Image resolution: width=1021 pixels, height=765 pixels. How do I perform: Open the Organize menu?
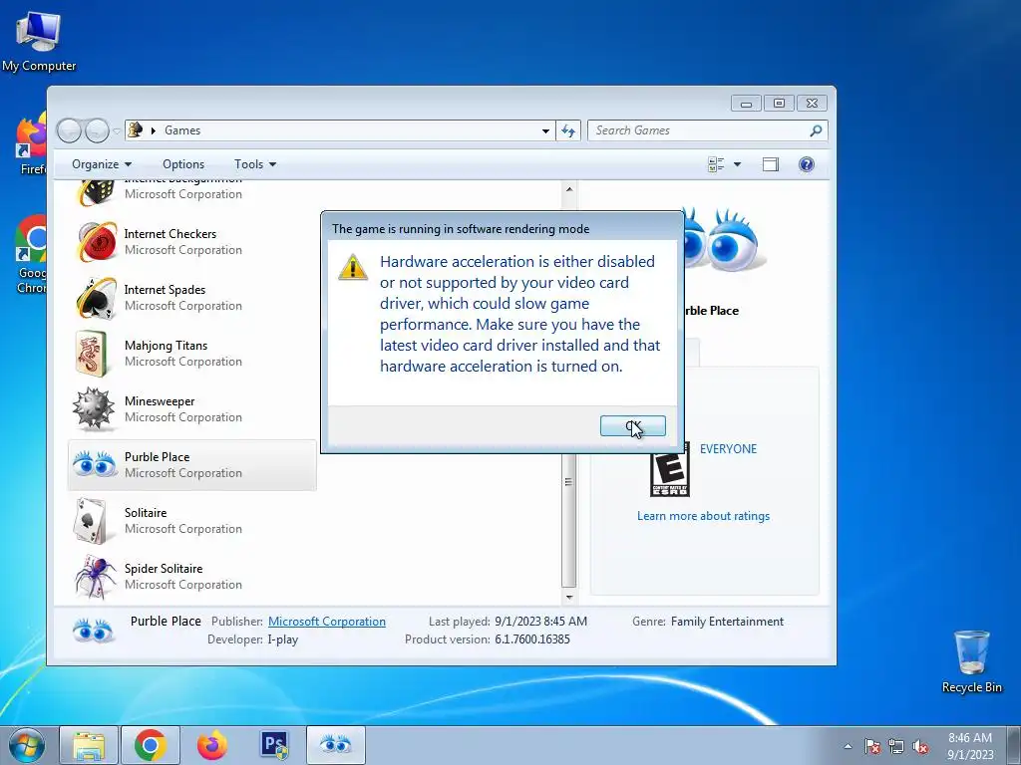pyautogui.click(x=102, y=164)
